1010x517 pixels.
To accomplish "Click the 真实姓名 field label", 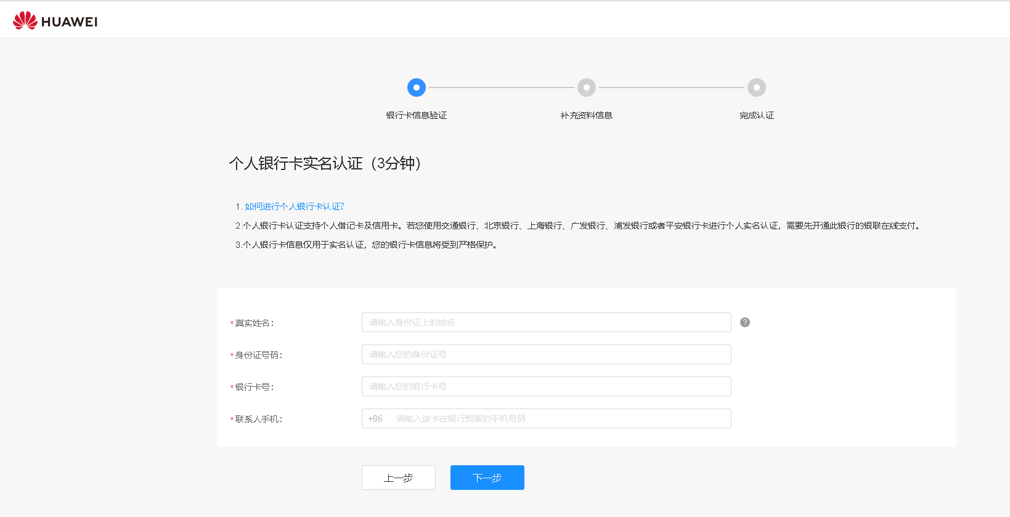I will pyautogui.click(x=252, y=323).
